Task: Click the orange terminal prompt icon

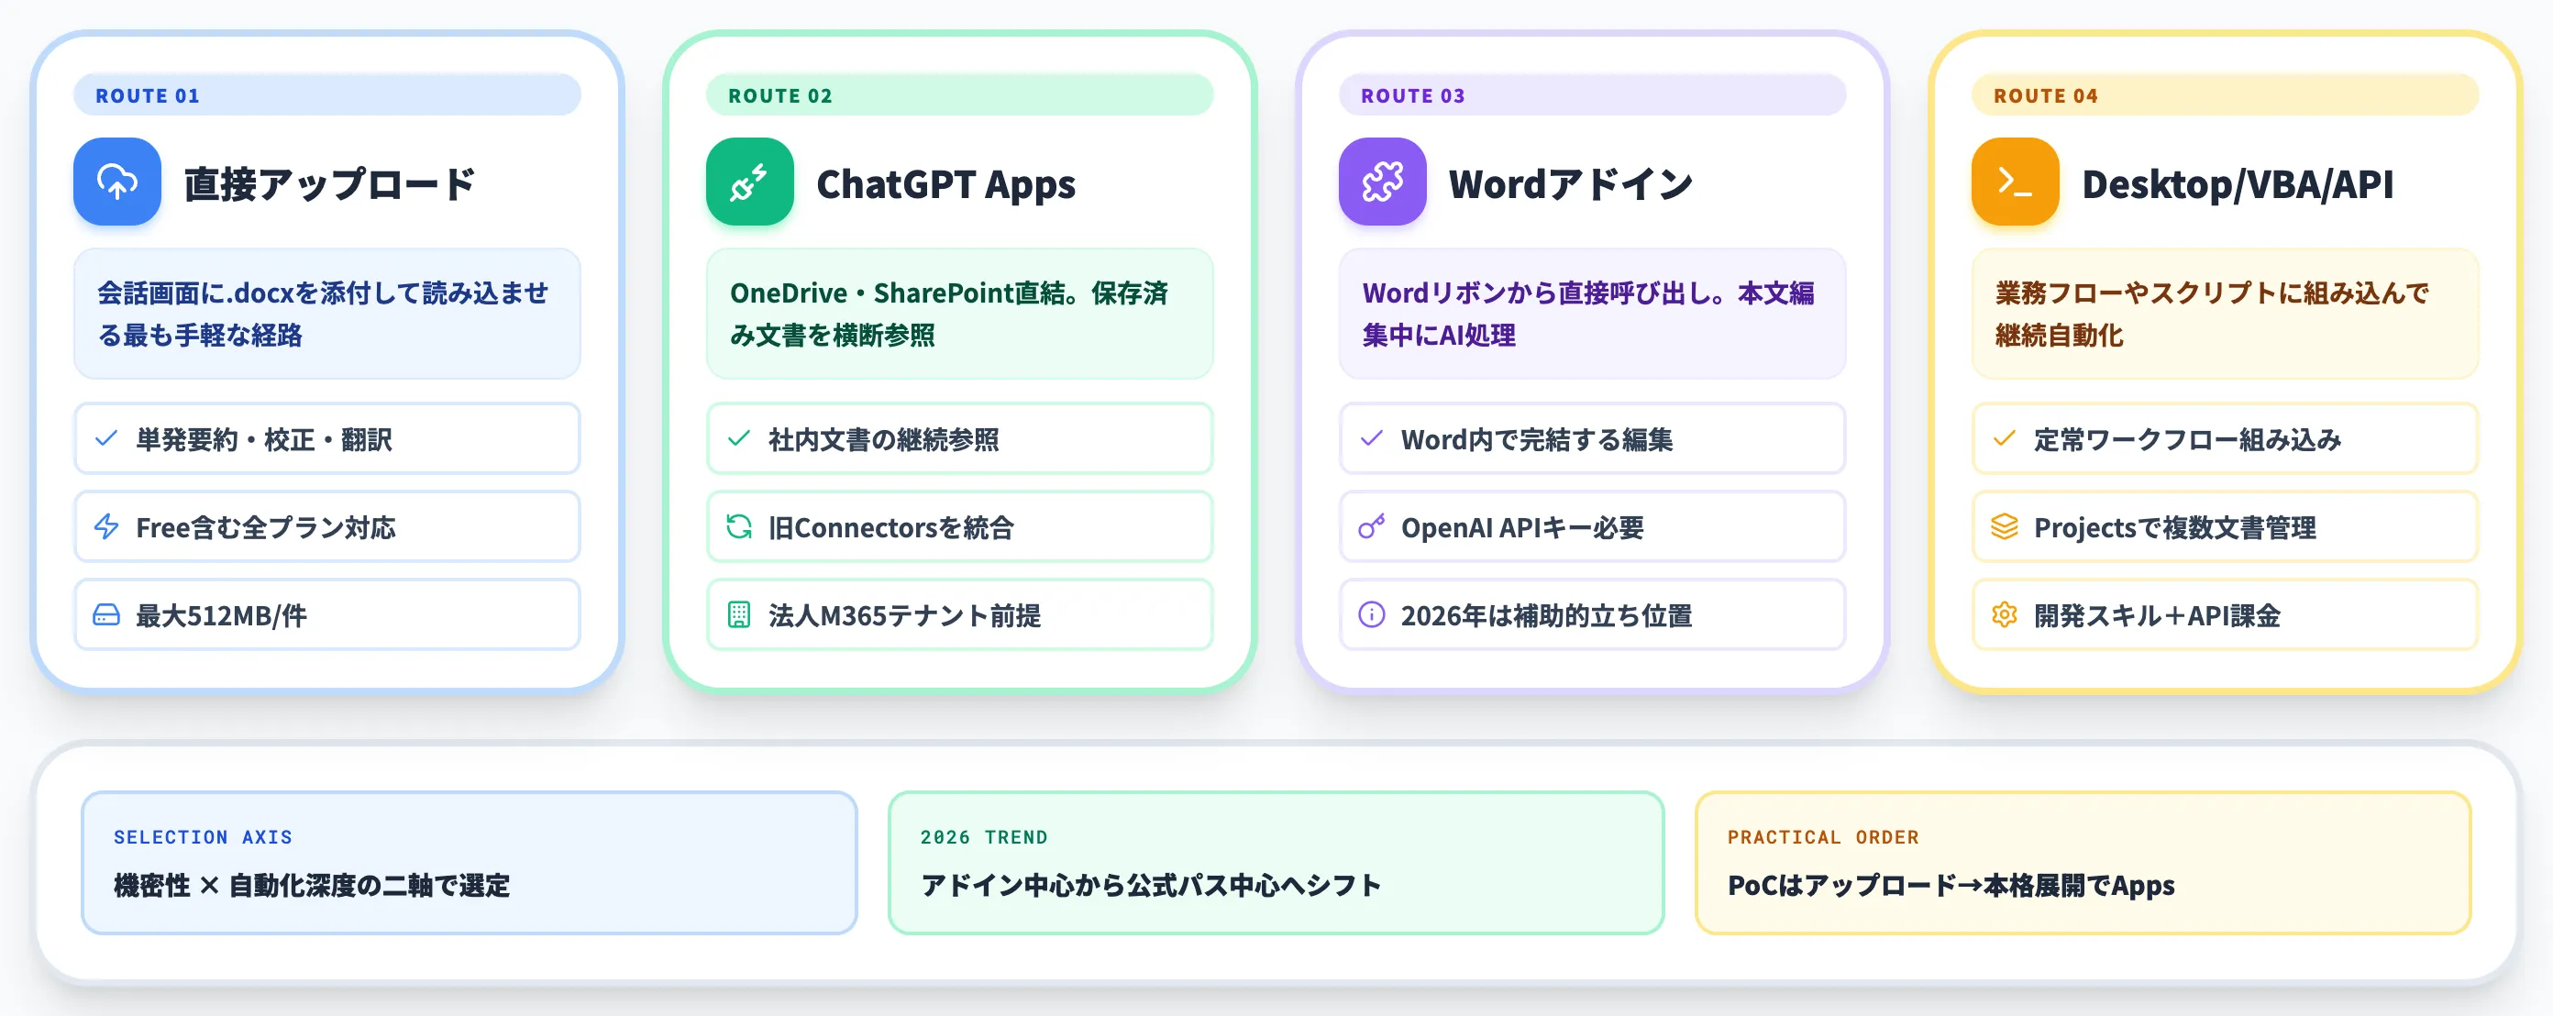Action: [x=2015, y=182]
